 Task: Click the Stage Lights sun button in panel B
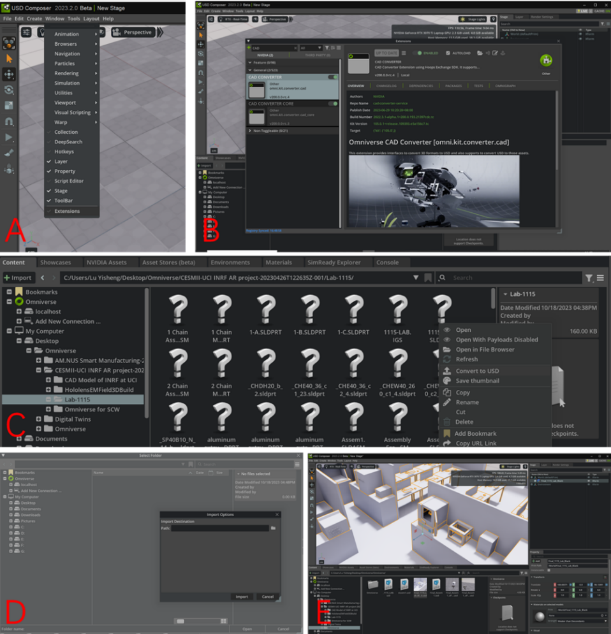473,19
